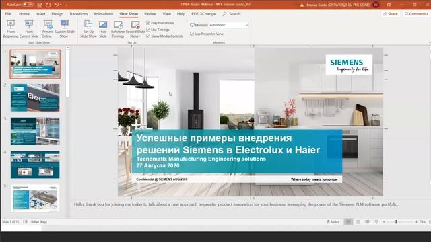Image resolution: width=431 pixels, height=242 pixels.
Task: Switch to the Review tab
Action: pyautogui.click(x=150, y=13)
